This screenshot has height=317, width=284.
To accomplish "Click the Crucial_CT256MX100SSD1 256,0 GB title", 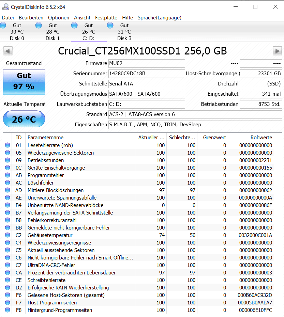I will pos(142,51).
